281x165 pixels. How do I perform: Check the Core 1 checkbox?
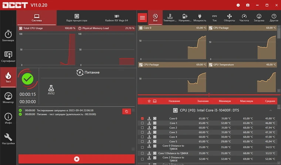[143, 123]
